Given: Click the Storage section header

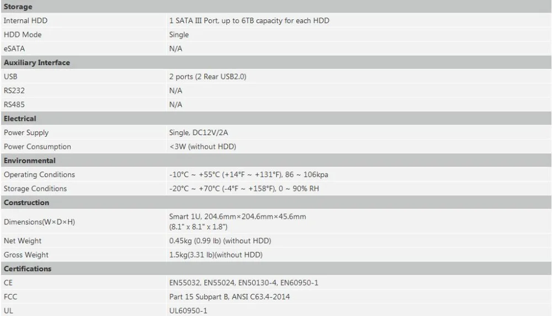Looking at the screenshot, I should (18, 7).
